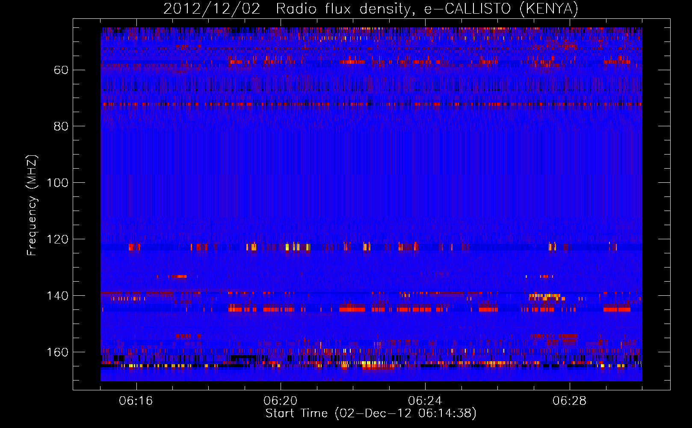
Task: Select the 160 frequency tick label
Action: point(58,352)
